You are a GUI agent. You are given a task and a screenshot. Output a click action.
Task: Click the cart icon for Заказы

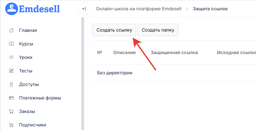11,112
